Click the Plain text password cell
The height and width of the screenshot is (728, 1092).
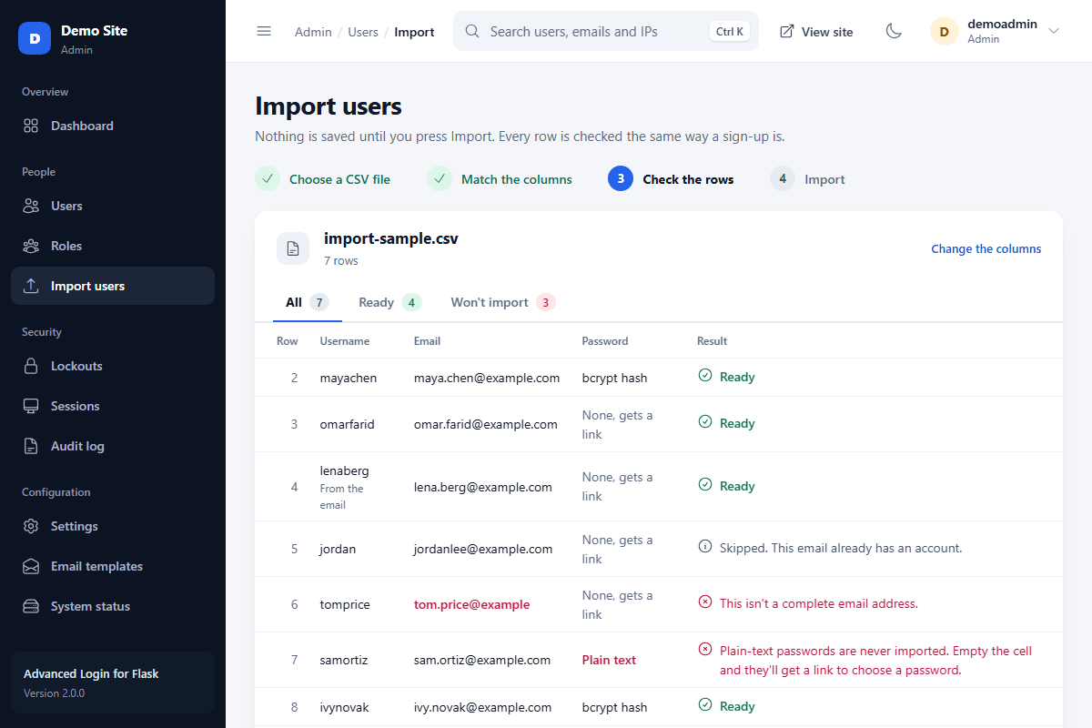tap(609, 660)
